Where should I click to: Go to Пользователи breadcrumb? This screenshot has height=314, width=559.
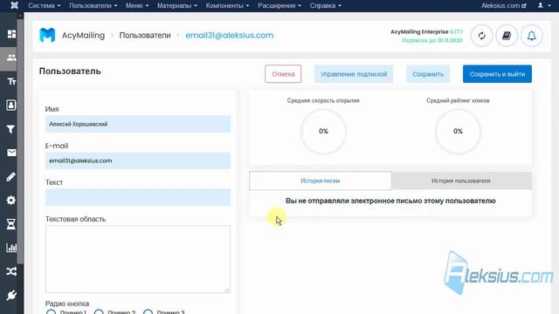coord(145,35)
